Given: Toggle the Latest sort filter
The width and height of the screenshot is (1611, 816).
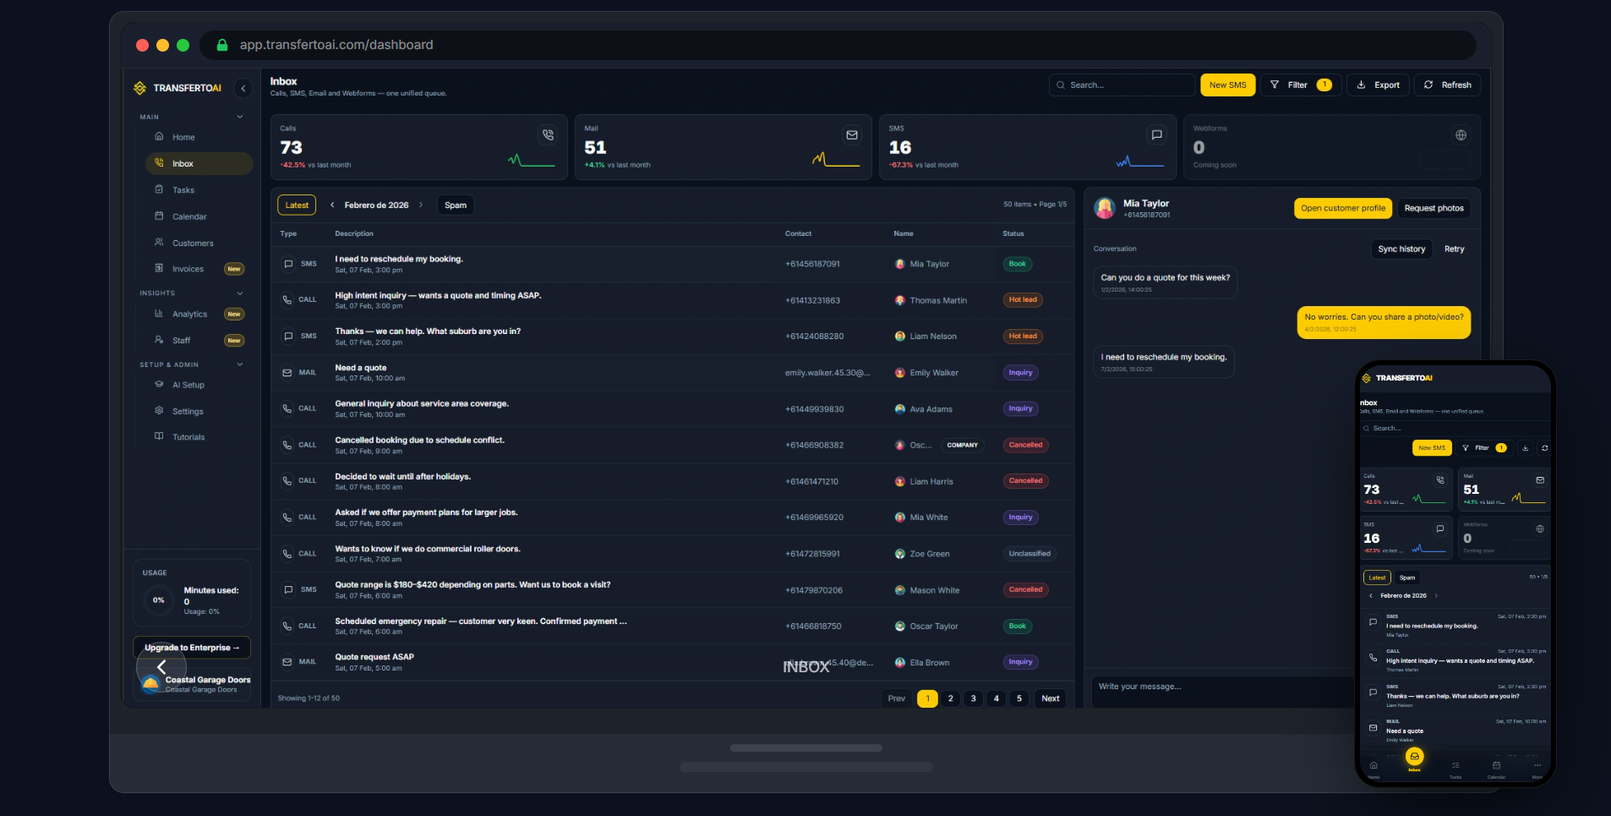Looking at the screenshot, I should coord(296,205).
